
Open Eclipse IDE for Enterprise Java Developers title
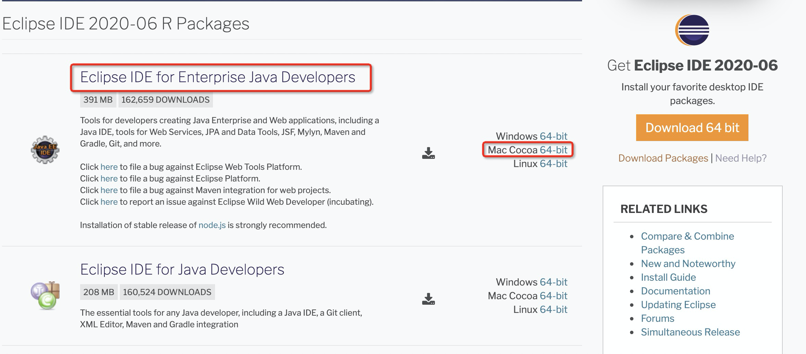217,77
